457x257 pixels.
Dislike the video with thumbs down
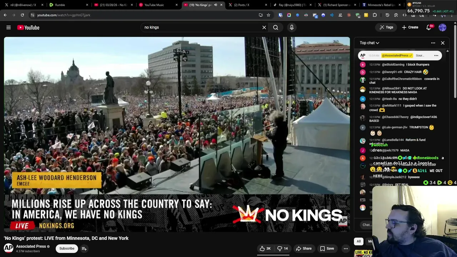click(x=283, y=248)
